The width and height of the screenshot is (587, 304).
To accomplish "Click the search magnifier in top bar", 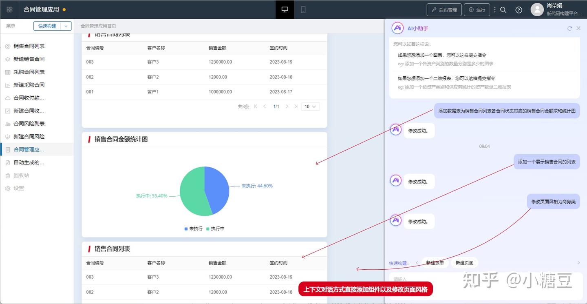I will pyautogui.click(x=503, y=9).
